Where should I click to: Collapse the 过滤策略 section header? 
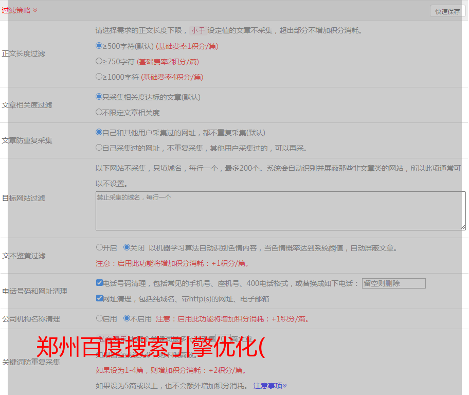click(x=20, y=10)
